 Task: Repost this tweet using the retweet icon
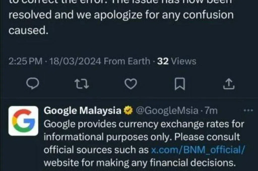(x=82, y=84)
